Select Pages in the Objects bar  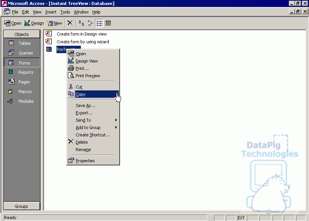22,82
